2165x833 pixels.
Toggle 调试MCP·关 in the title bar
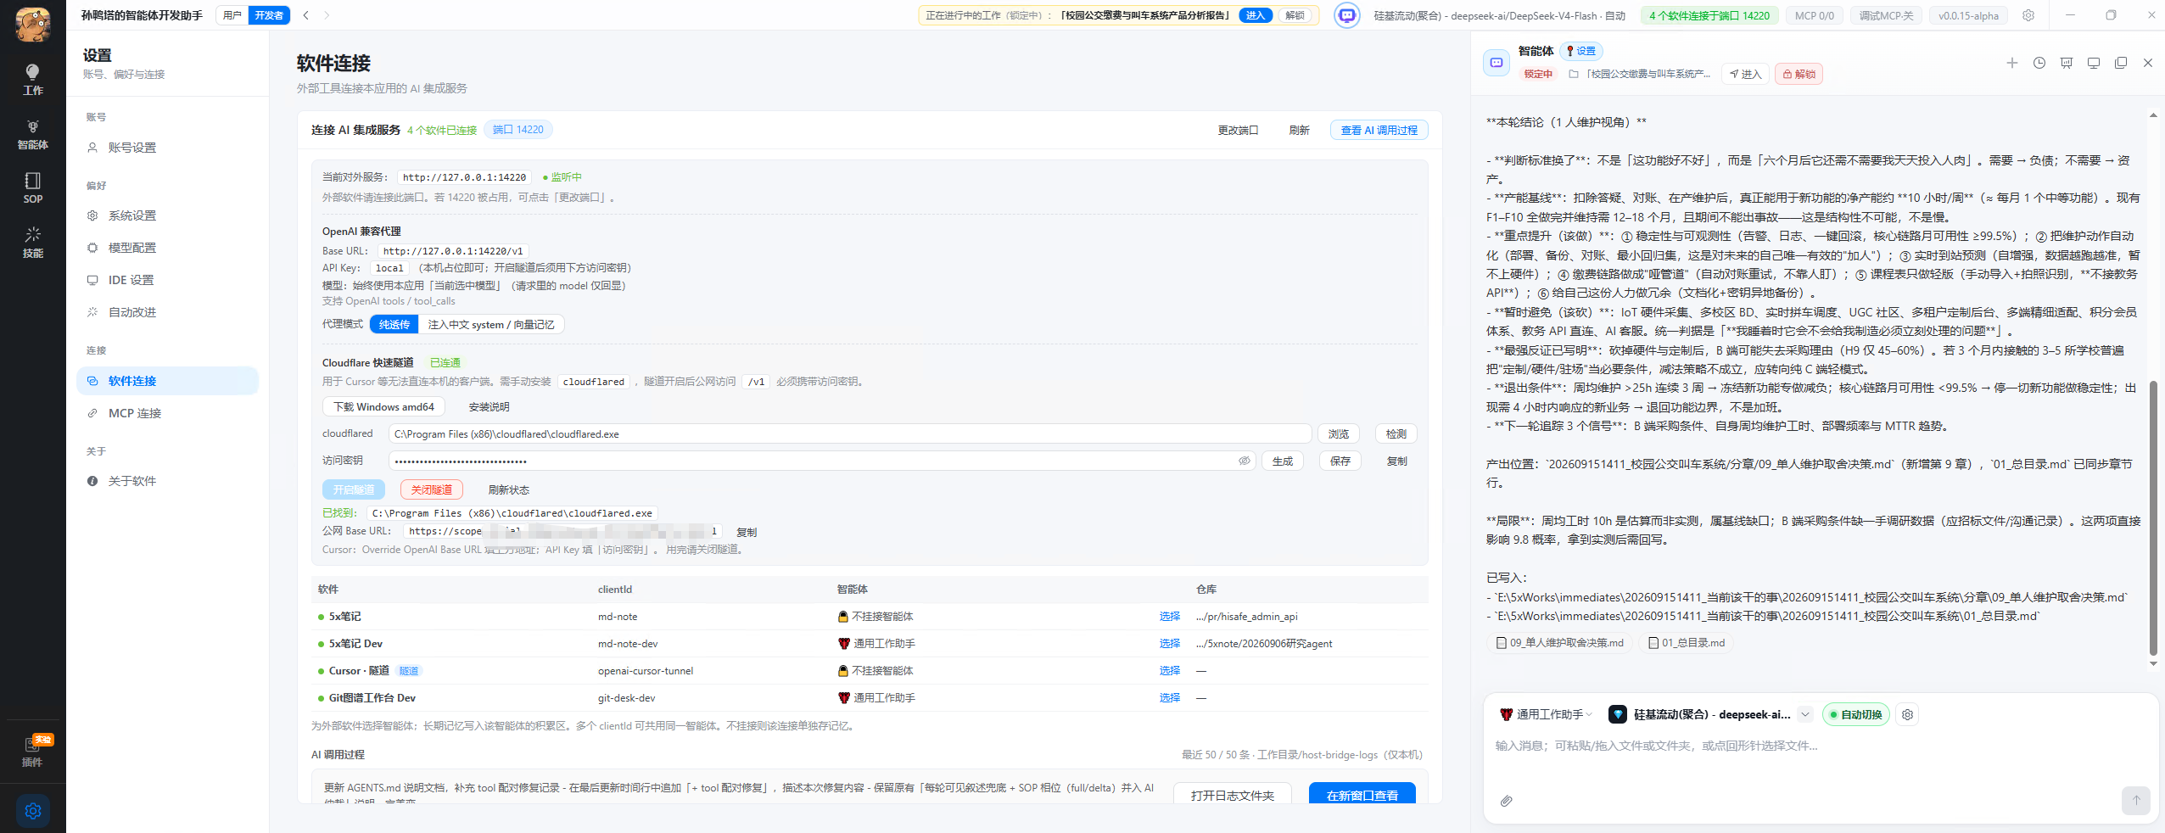(1886, 15)
